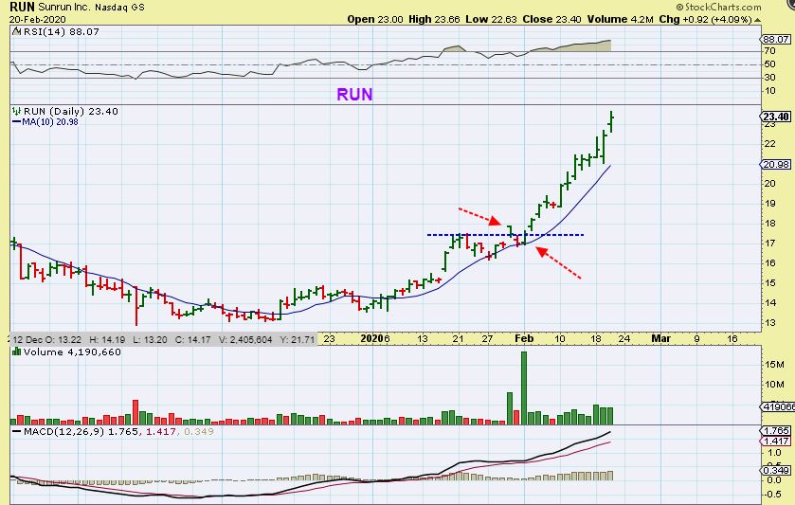The height and width of the screenshot is (505, 795).
Task: Click the 15M volume axis label
Action: pos(774,365)
